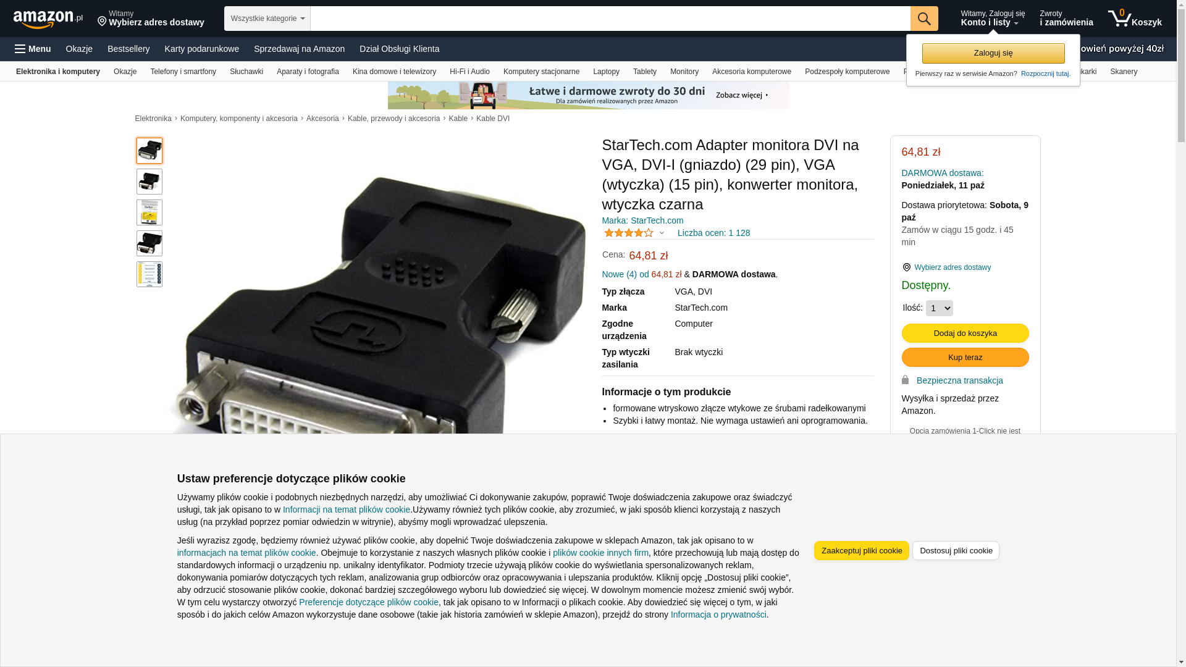The height and width of the screenshot is (667, 1186).
Task: Click the lock icon by Bezpieczna transakcja
Action: [x=906, y=380]
